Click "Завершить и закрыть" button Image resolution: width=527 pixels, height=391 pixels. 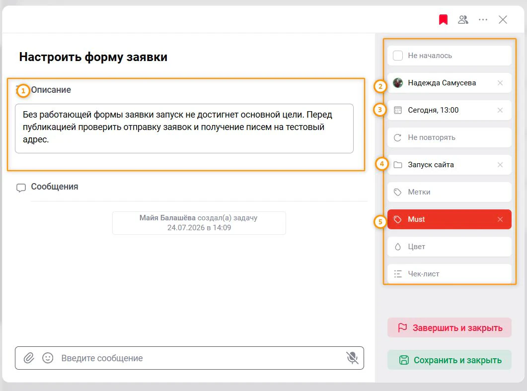point(450,327)
